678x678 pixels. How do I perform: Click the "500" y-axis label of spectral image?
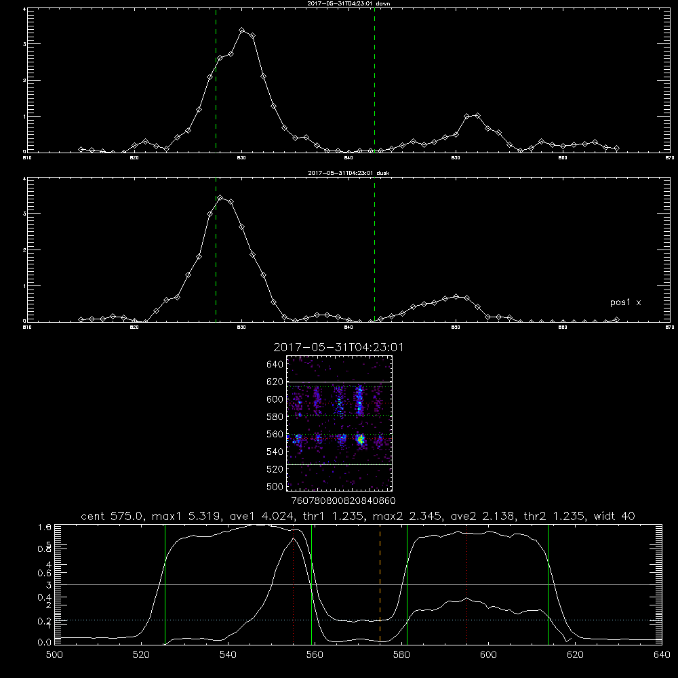pyautogui.click(x=275, y=487)
